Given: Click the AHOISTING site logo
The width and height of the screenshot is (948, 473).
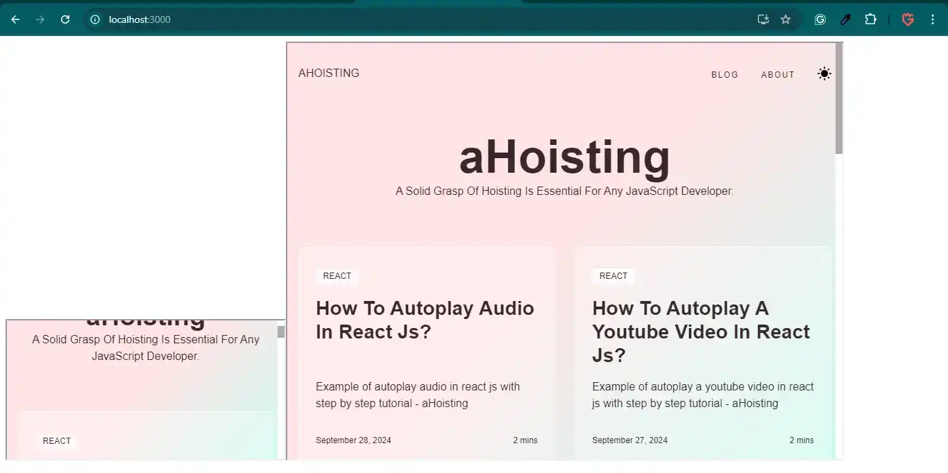Looking at the screenshot, I should (329, 73).
